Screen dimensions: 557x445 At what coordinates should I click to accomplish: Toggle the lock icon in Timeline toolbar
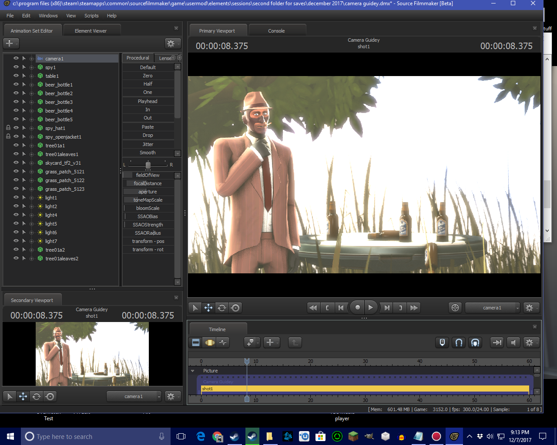click(x=442, y=342)
